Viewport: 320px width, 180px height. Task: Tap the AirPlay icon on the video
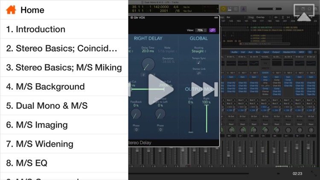click(x=304, y=13)
